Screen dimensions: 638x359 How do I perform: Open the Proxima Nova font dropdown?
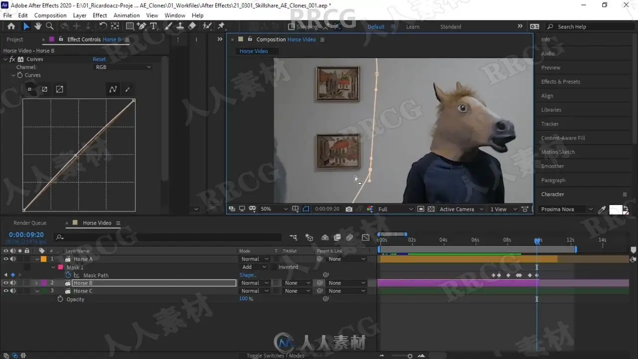coord(567,209)
